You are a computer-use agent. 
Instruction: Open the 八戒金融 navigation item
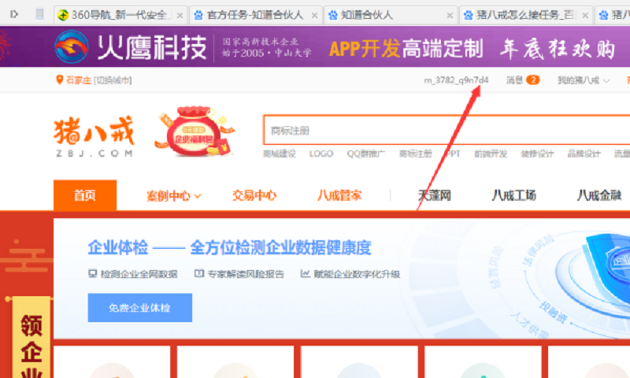click(599, 195)
